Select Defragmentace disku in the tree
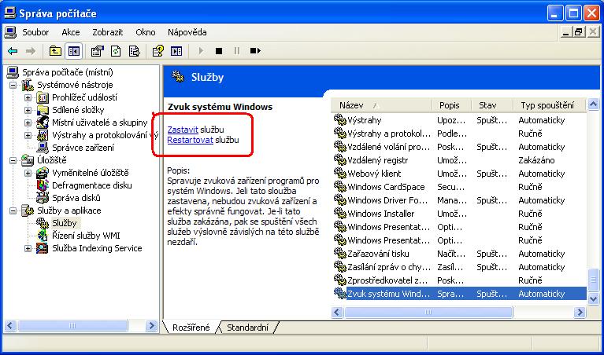Image resolution: width=604 pixels, height=355 pixels. 91,185
